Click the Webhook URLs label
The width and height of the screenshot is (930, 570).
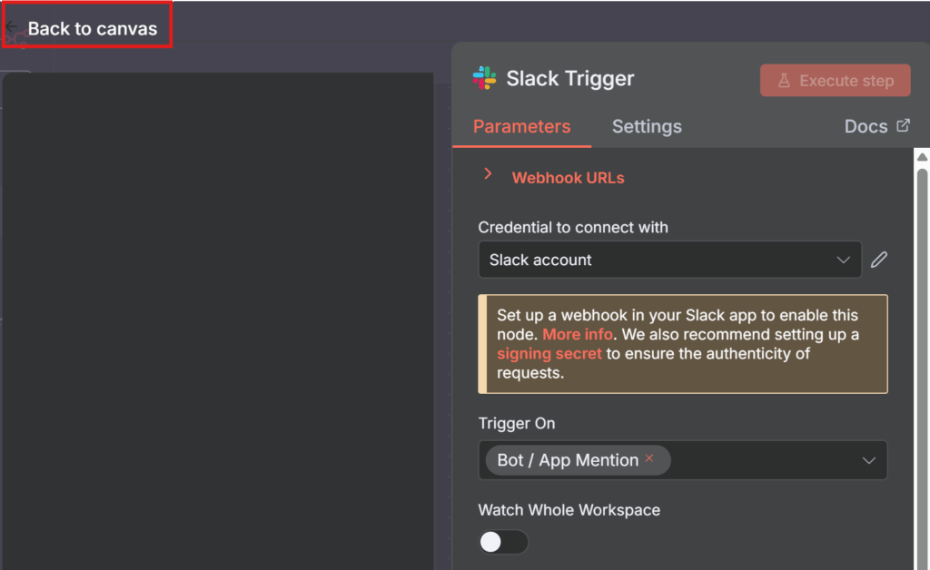(568, 178)
